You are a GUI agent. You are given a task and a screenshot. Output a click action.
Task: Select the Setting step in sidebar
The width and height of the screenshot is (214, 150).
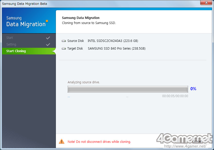click(x=29, y=44)
